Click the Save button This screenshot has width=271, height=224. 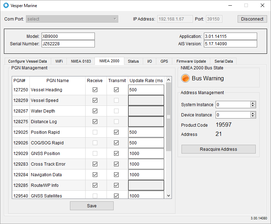tap(92, 206)
